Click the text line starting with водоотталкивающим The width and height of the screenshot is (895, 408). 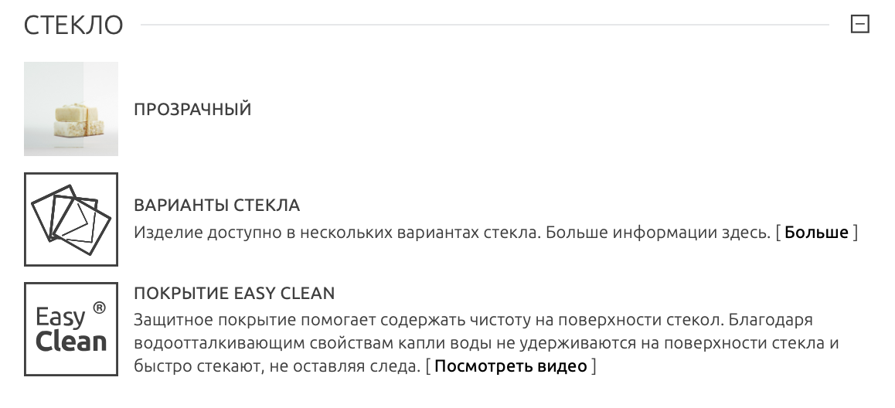coord(486,343)
